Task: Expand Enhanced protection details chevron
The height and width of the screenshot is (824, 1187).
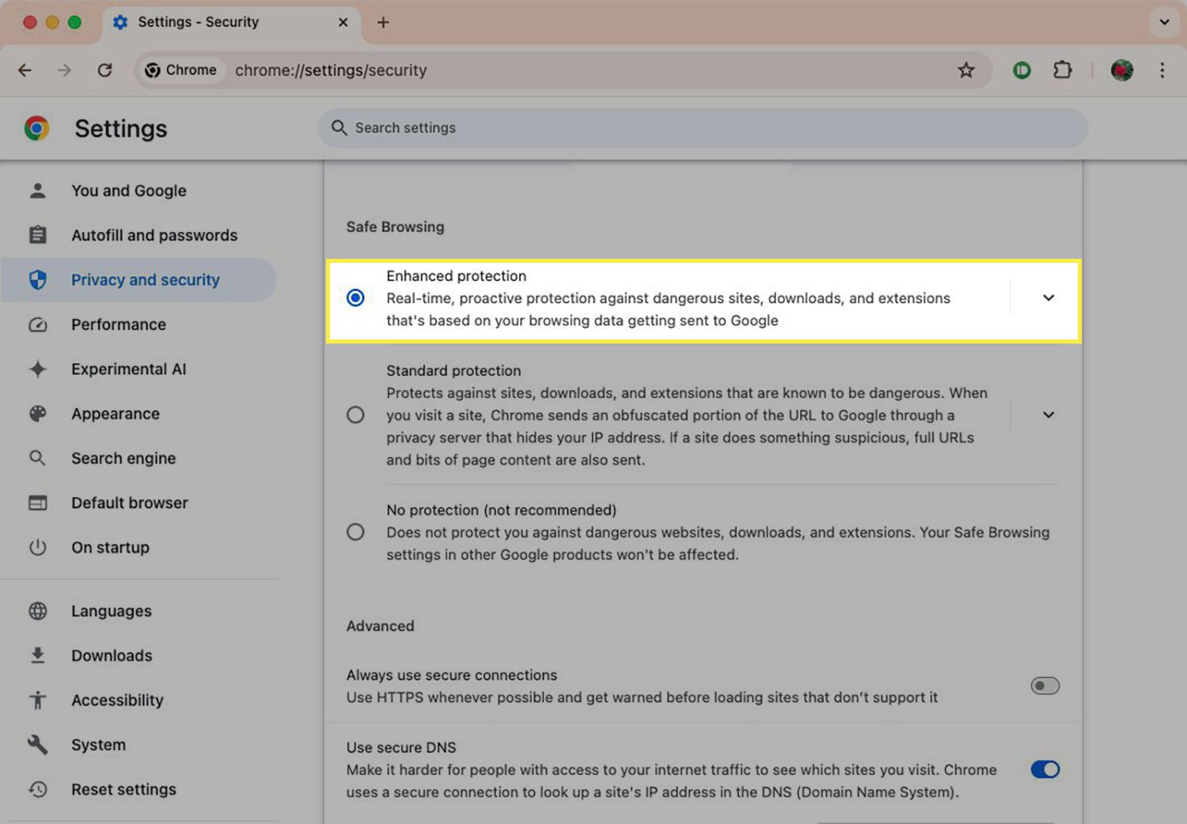Action: 1048,298
